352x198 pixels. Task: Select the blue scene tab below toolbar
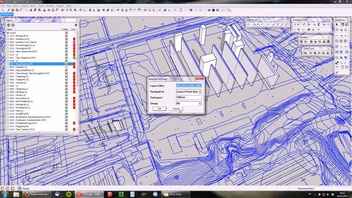coord(7,14)
